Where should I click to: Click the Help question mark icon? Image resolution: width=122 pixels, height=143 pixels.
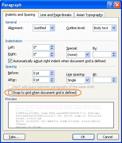(110, 5)
